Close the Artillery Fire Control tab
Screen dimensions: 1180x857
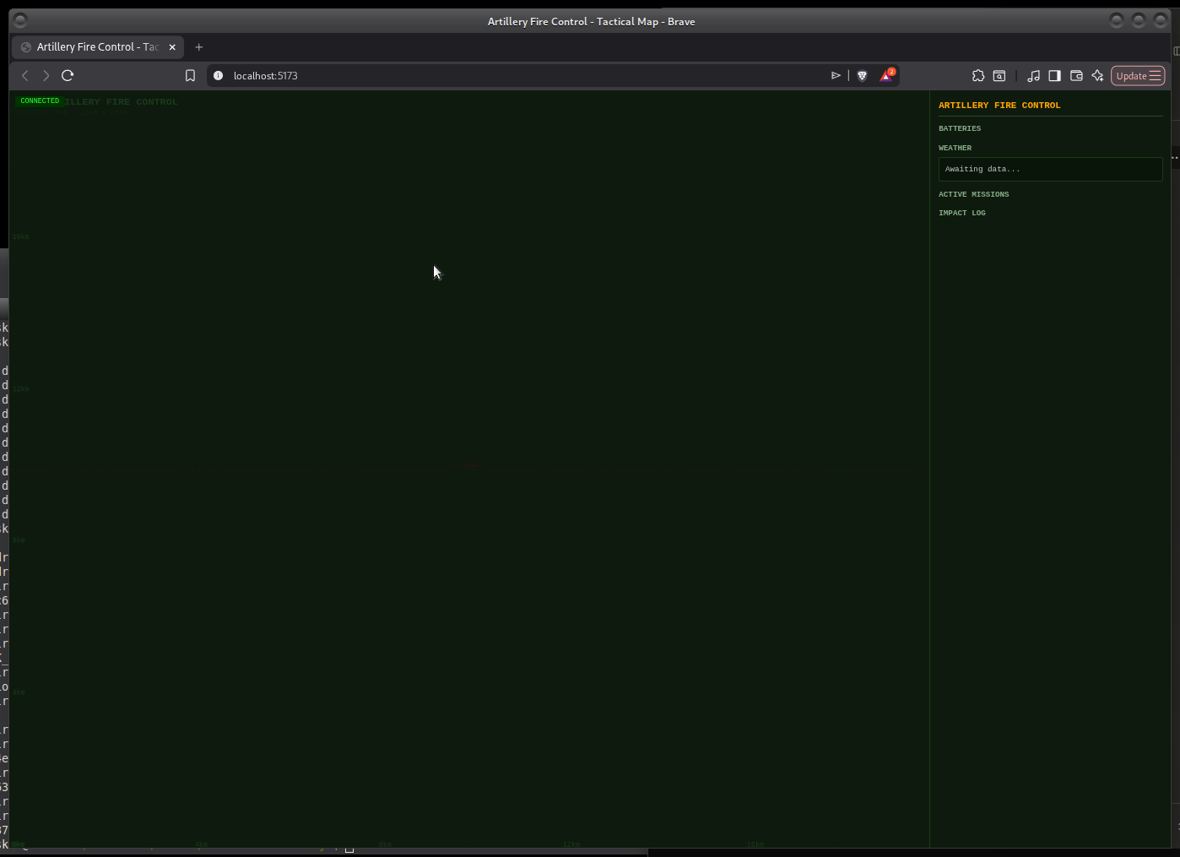[172, 47]
